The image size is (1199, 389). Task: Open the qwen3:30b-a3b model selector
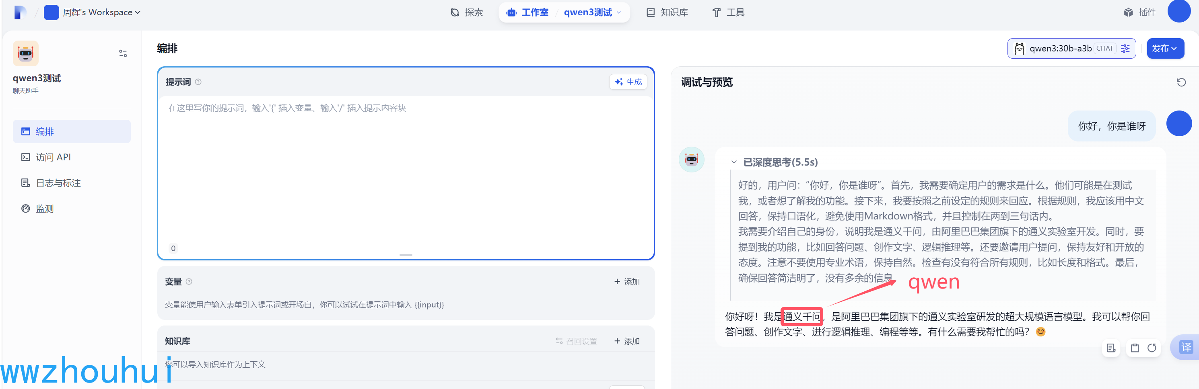click(x=1071, y=48)
